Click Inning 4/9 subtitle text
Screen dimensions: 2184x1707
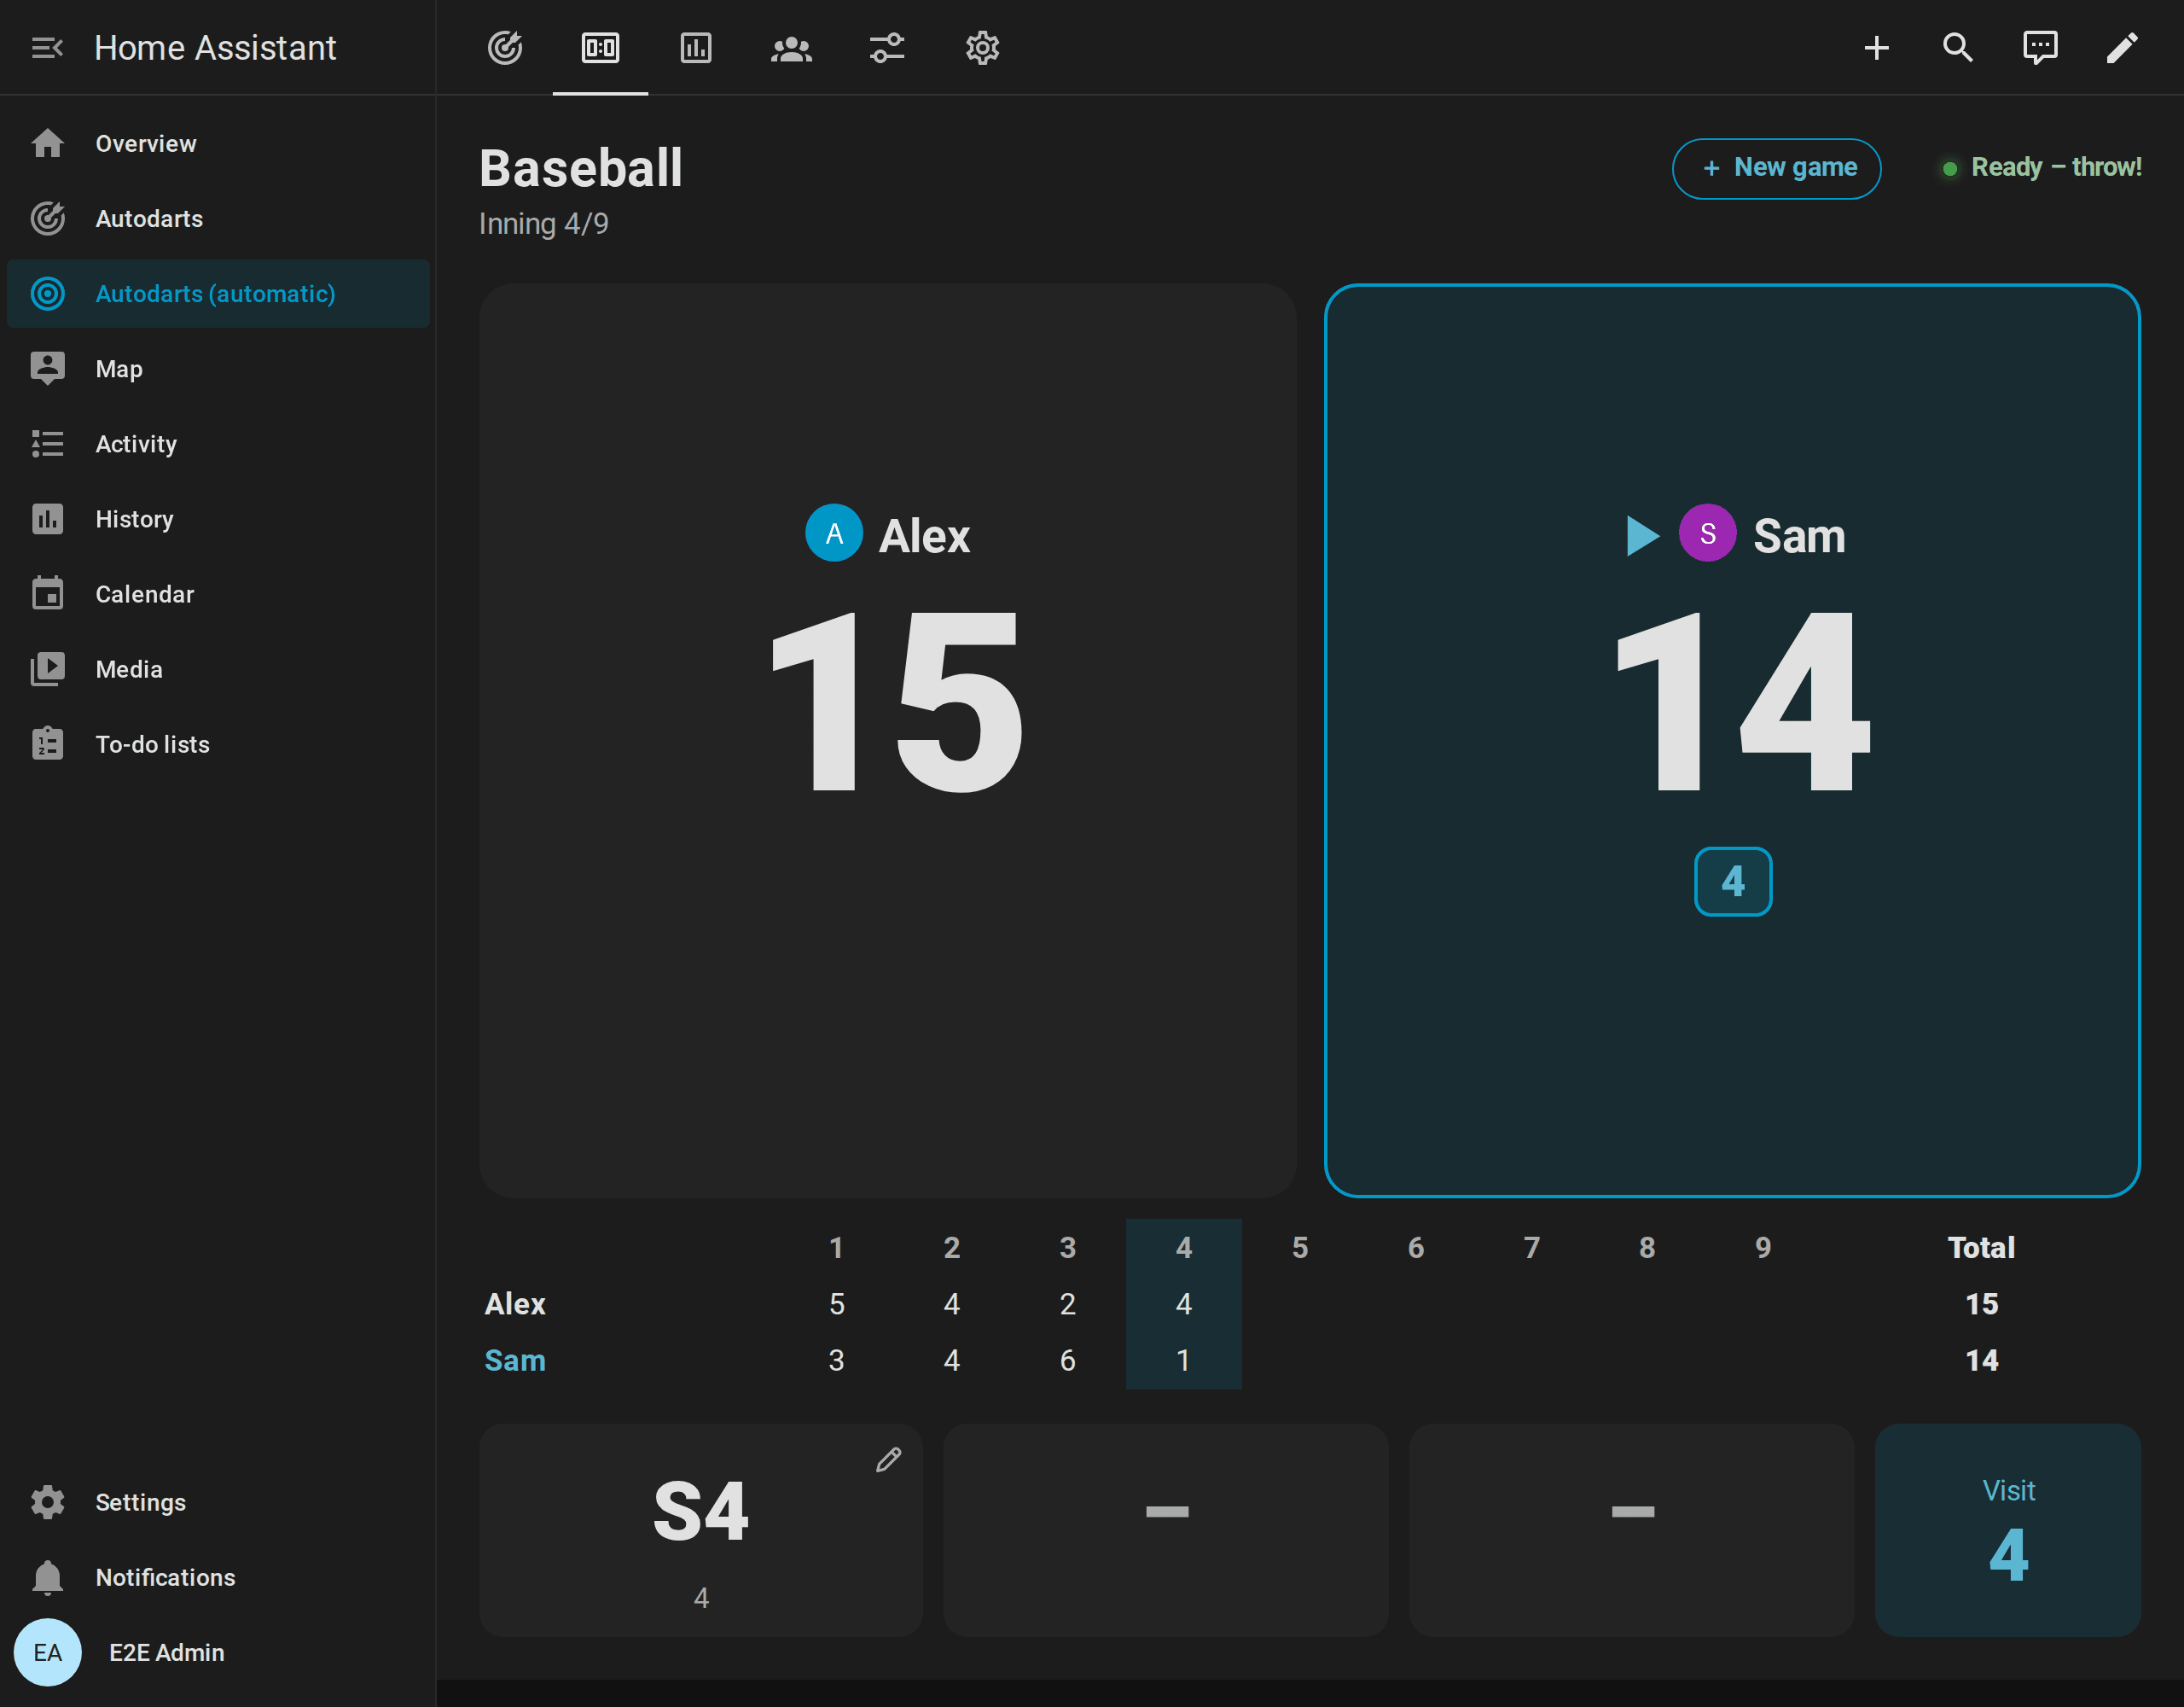543,223
